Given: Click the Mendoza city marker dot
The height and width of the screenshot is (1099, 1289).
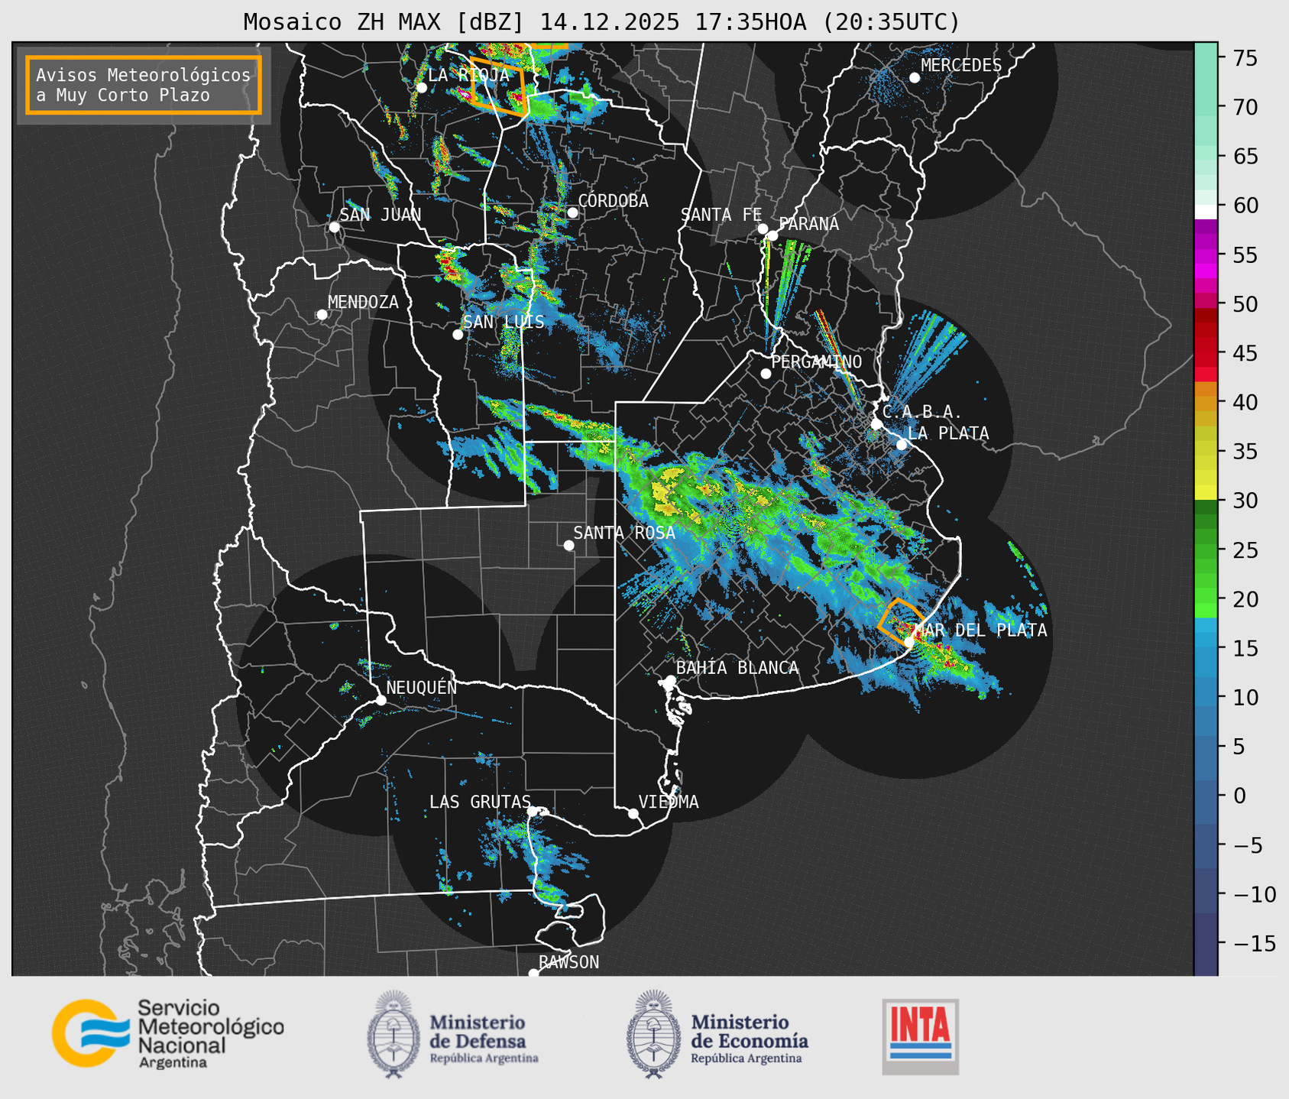Looking at the screenshot, I should point(322,315).
